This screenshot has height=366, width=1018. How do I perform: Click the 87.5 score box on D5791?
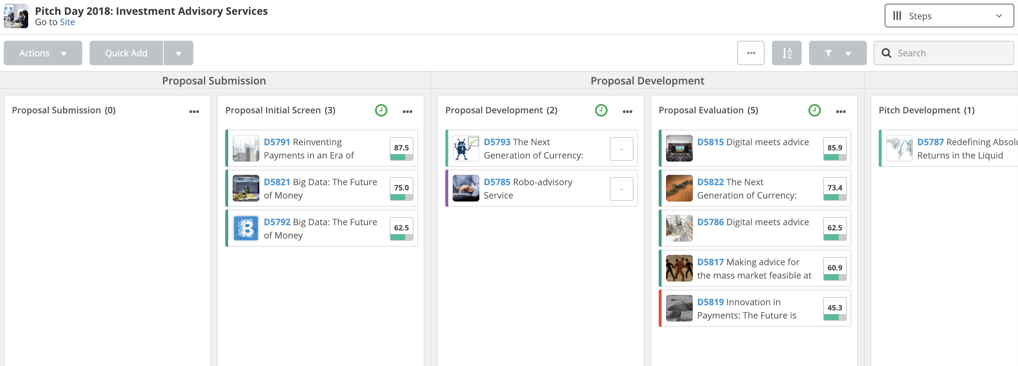pos(401,149)
